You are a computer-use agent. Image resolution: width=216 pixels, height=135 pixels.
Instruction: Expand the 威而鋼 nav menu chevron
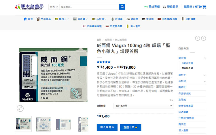86,19
